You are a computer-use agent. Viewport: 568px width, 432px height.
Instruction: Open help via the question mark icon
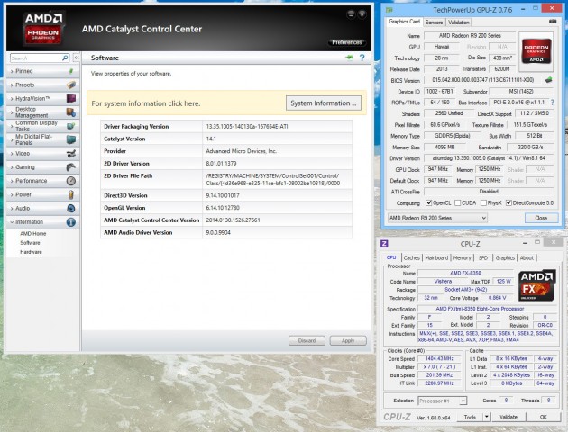point(361,58)
